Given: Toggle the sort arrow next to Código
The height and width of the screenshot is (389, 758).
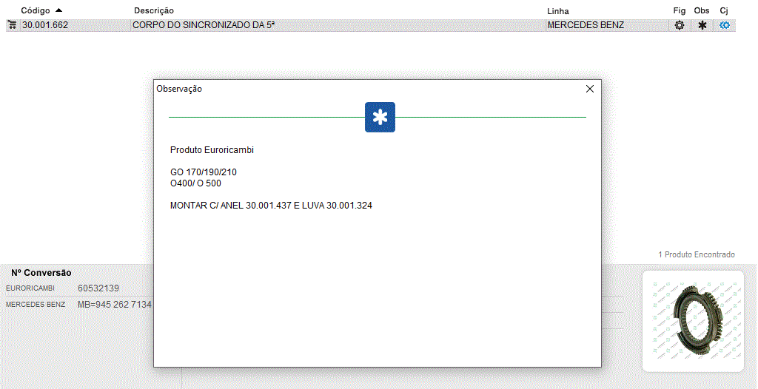Looking at the screenshot, I should pyautogui.click(x=59, y=10).
